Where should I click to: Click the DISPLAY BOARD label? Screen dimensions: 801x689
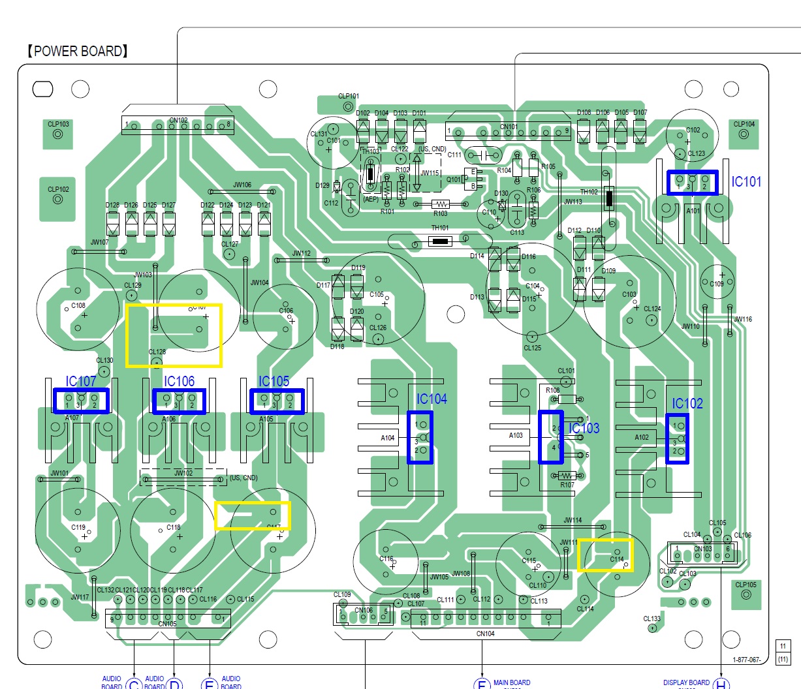tap(686, 682)
